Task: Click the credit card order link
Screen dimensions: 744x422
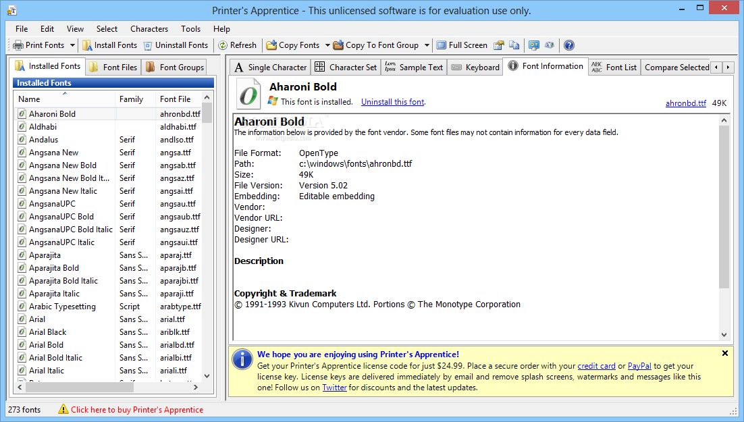Action: (596, 366)
